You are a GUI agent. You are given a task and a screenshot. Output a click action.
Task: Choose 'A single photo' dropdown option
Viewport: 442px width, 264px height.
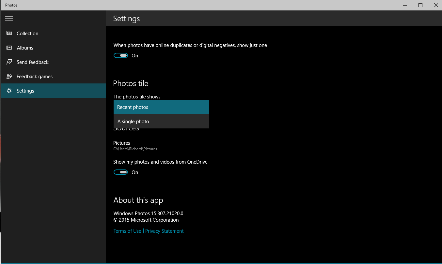pyautogui.click(x=161, y=121)
